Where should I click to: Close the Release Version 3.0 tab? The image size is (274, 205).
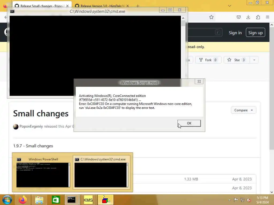(128, 6)
